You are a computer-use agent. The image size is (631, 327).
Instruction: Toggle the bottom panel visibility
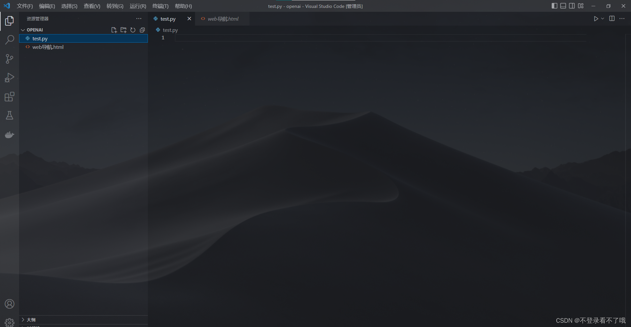tap(563, 6)
